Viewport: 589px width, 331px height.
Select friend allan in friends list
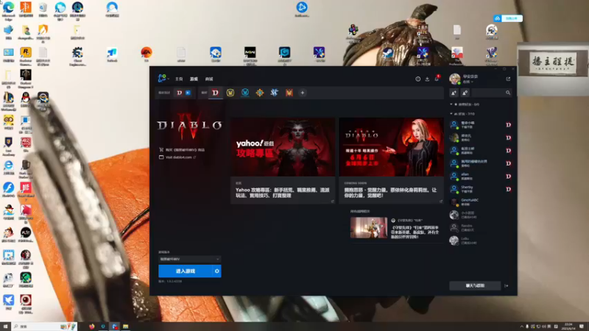(481, 177)
